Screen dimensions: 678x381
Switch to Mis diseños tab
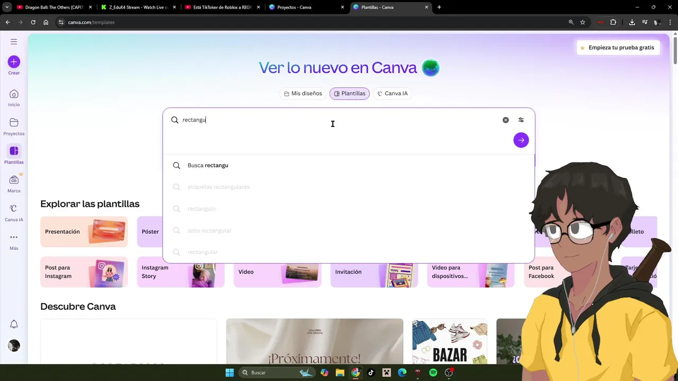click(x=303, y=94)
